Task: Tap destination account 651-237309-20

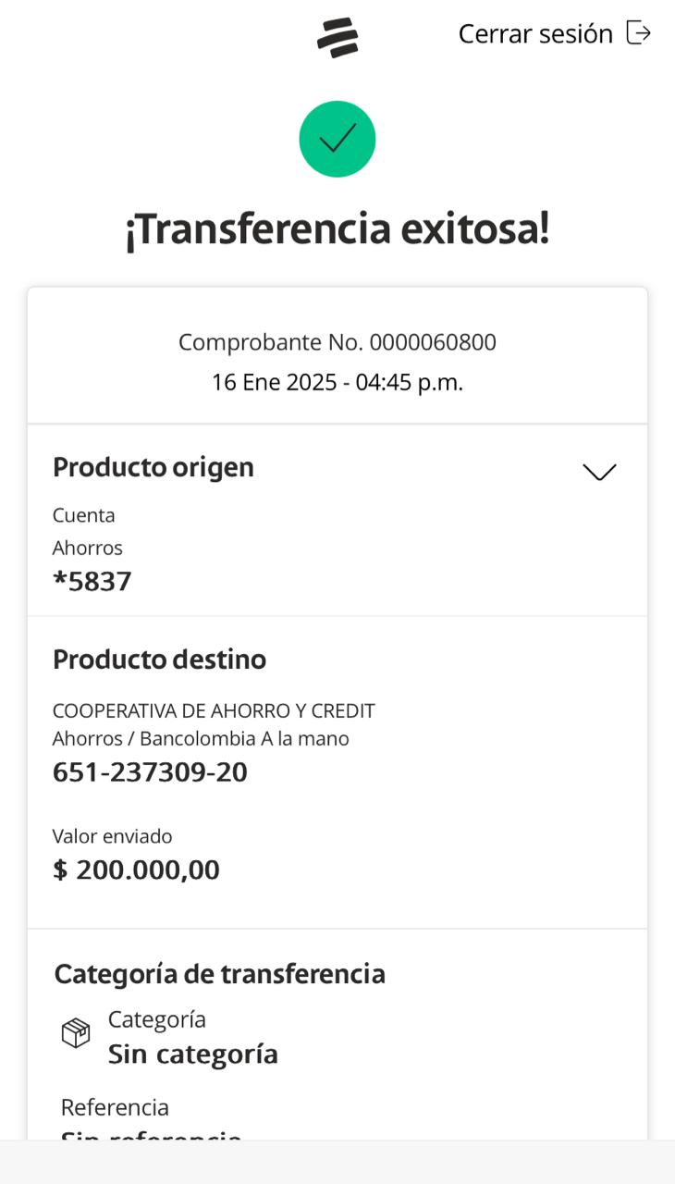Action: 150,772
